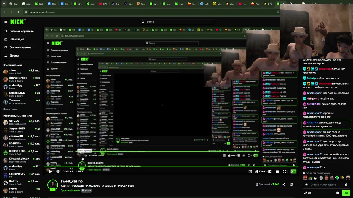The height and width of the screenshot is (198, 353).
Task: Mute the stream volume
Action: [58, 171]
